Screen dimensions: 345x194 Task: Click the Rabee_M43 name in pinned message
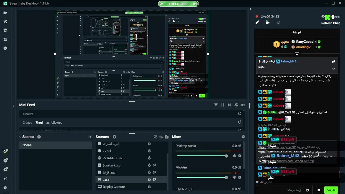pos(288,61)
